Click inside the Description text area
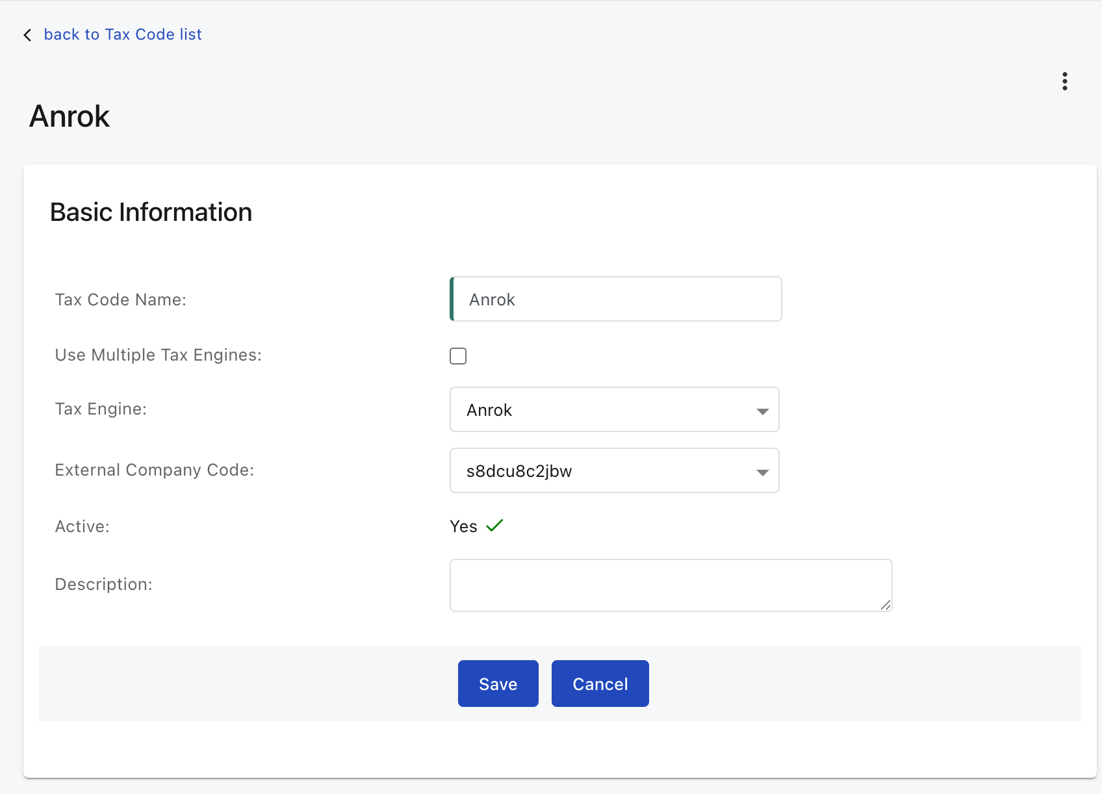Image resolution: width=1102 pixels, height=794 pixels. point(670,585)
